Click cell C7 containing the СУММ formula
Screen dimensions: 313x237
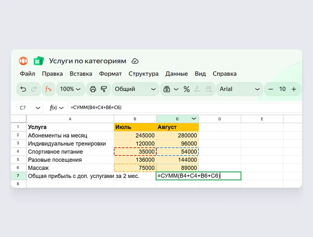(198, 176)
